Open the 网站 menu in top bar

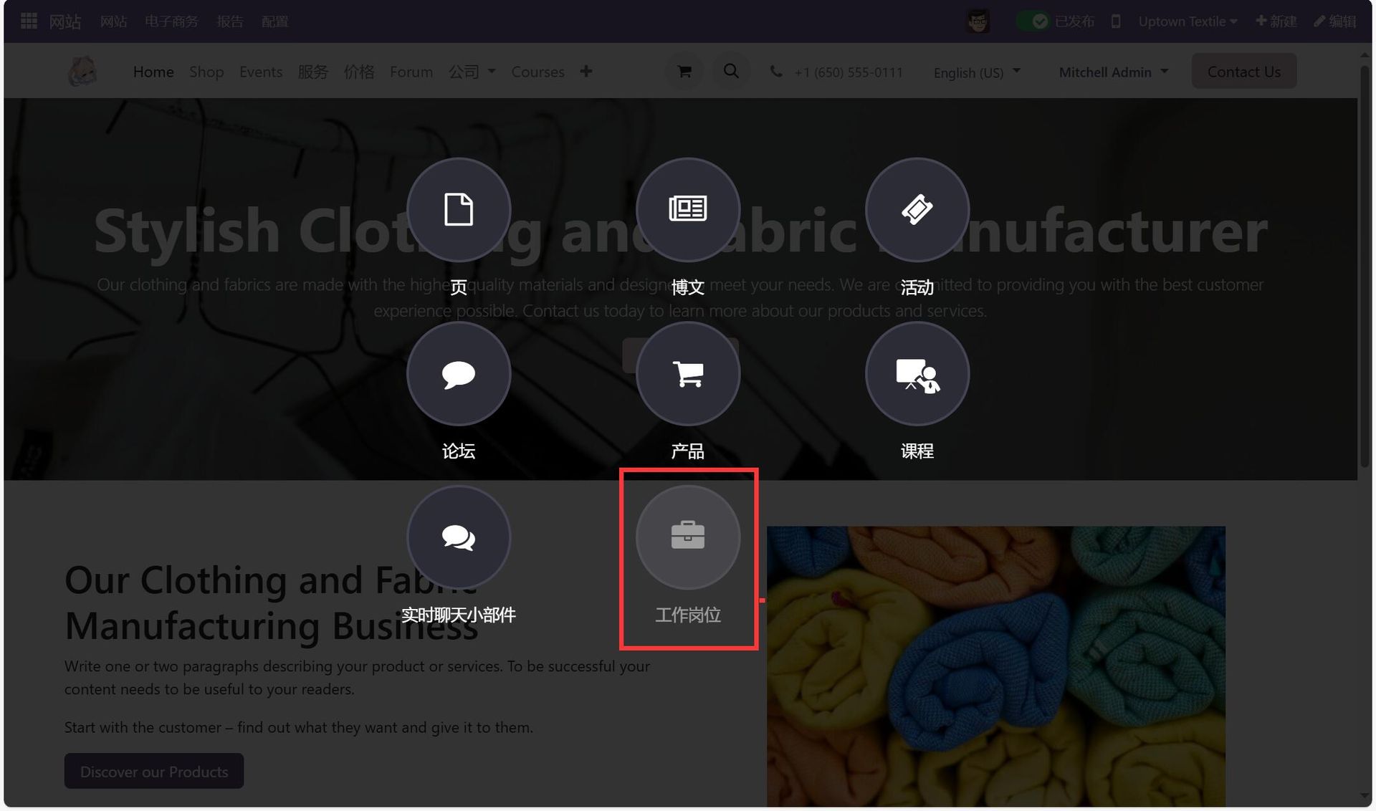point(113,21)
